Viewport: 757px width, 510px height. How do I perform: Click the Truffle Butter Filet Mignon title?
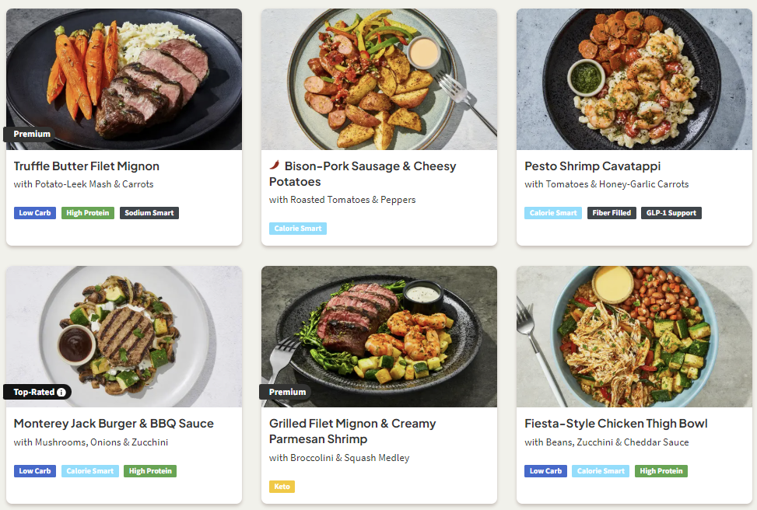click(86, 166)
